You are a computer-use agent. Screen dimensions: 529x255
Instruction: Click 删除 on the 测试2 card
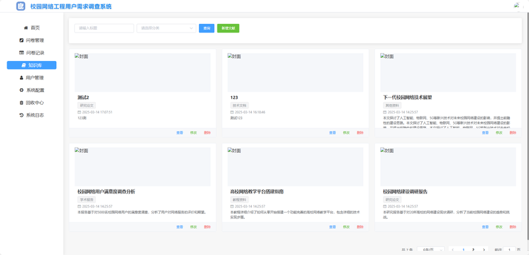coord(207,132)
